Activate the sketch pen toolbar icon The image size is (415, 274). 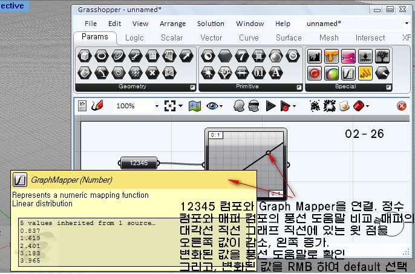coord(97,106)
